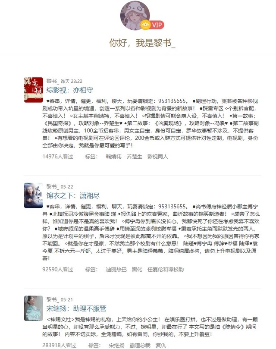Viewport: 276px width, 349px height.
Task: Select the 鞠婧祎 tag
Action: click(113, 157)
